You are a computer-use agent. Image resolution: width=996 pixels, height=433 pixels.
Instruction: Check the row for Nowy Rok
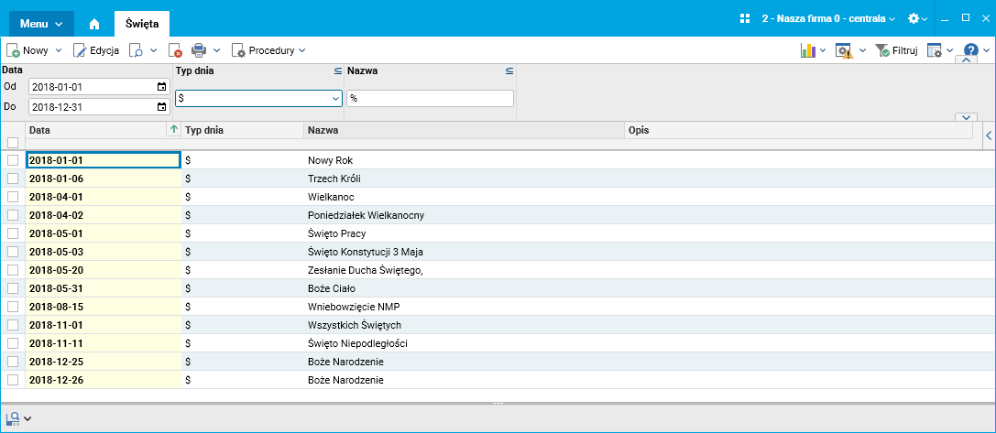[x=13, y=160]
